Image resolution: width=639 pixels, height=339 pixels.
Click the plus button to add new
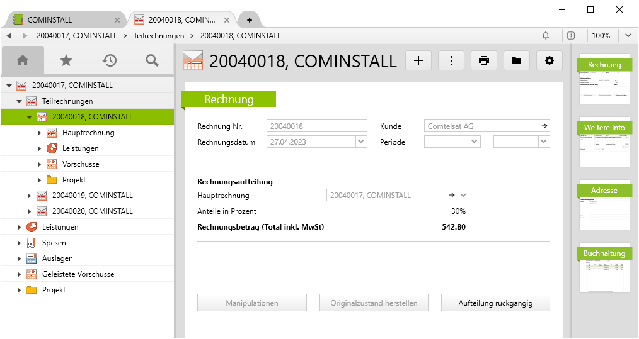click(418, 60)
